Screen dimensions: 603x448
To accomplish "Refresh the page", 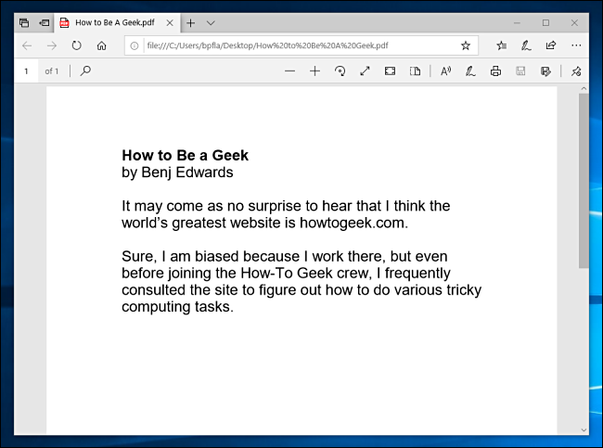I will (x=76, y=45).
